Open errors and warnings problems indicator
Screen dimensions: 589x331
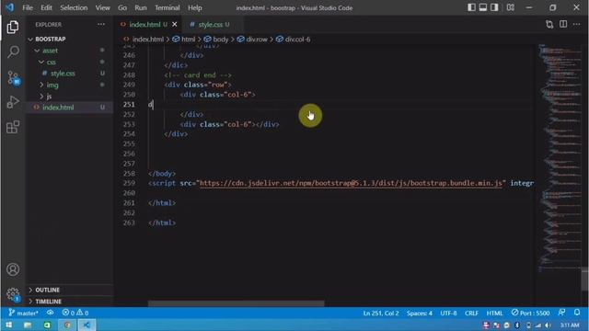coord(75,313)
